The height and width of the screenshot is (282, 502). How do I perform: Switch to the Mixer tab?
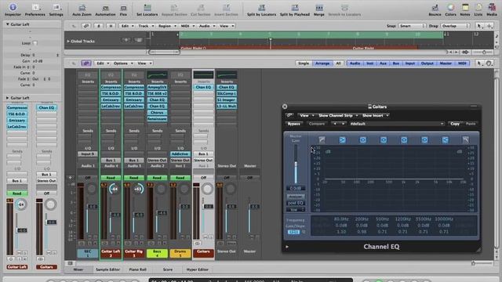pyautogui.click(x=78, y=269)
